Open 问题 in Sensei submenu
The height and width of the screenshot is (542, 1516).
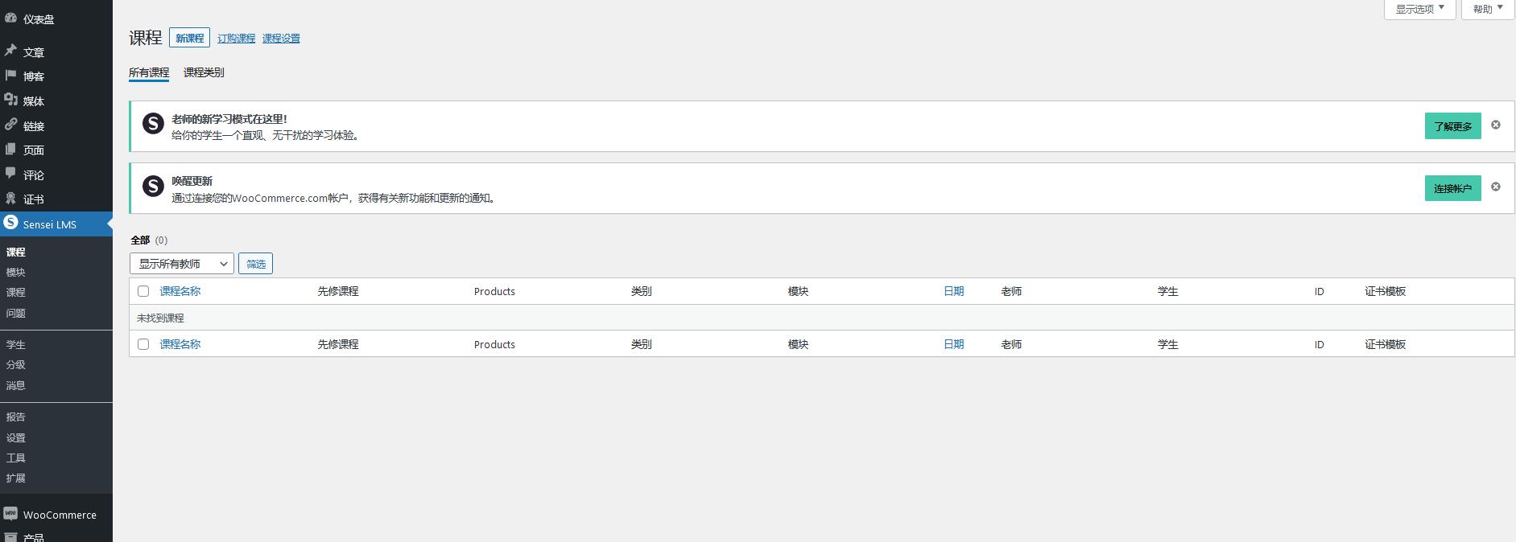(16, 313)
